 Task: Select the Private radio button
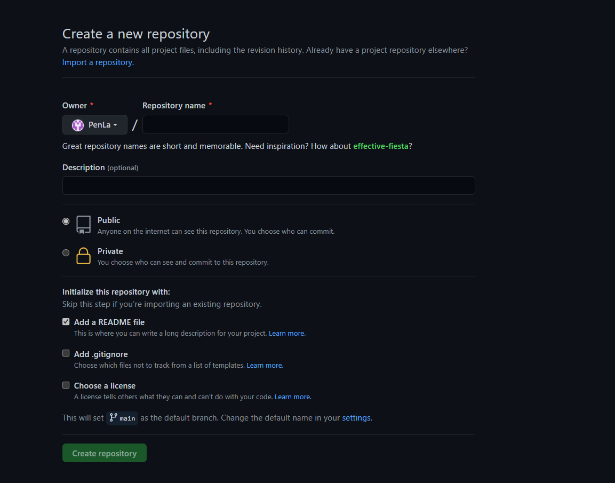pos(66,252)
